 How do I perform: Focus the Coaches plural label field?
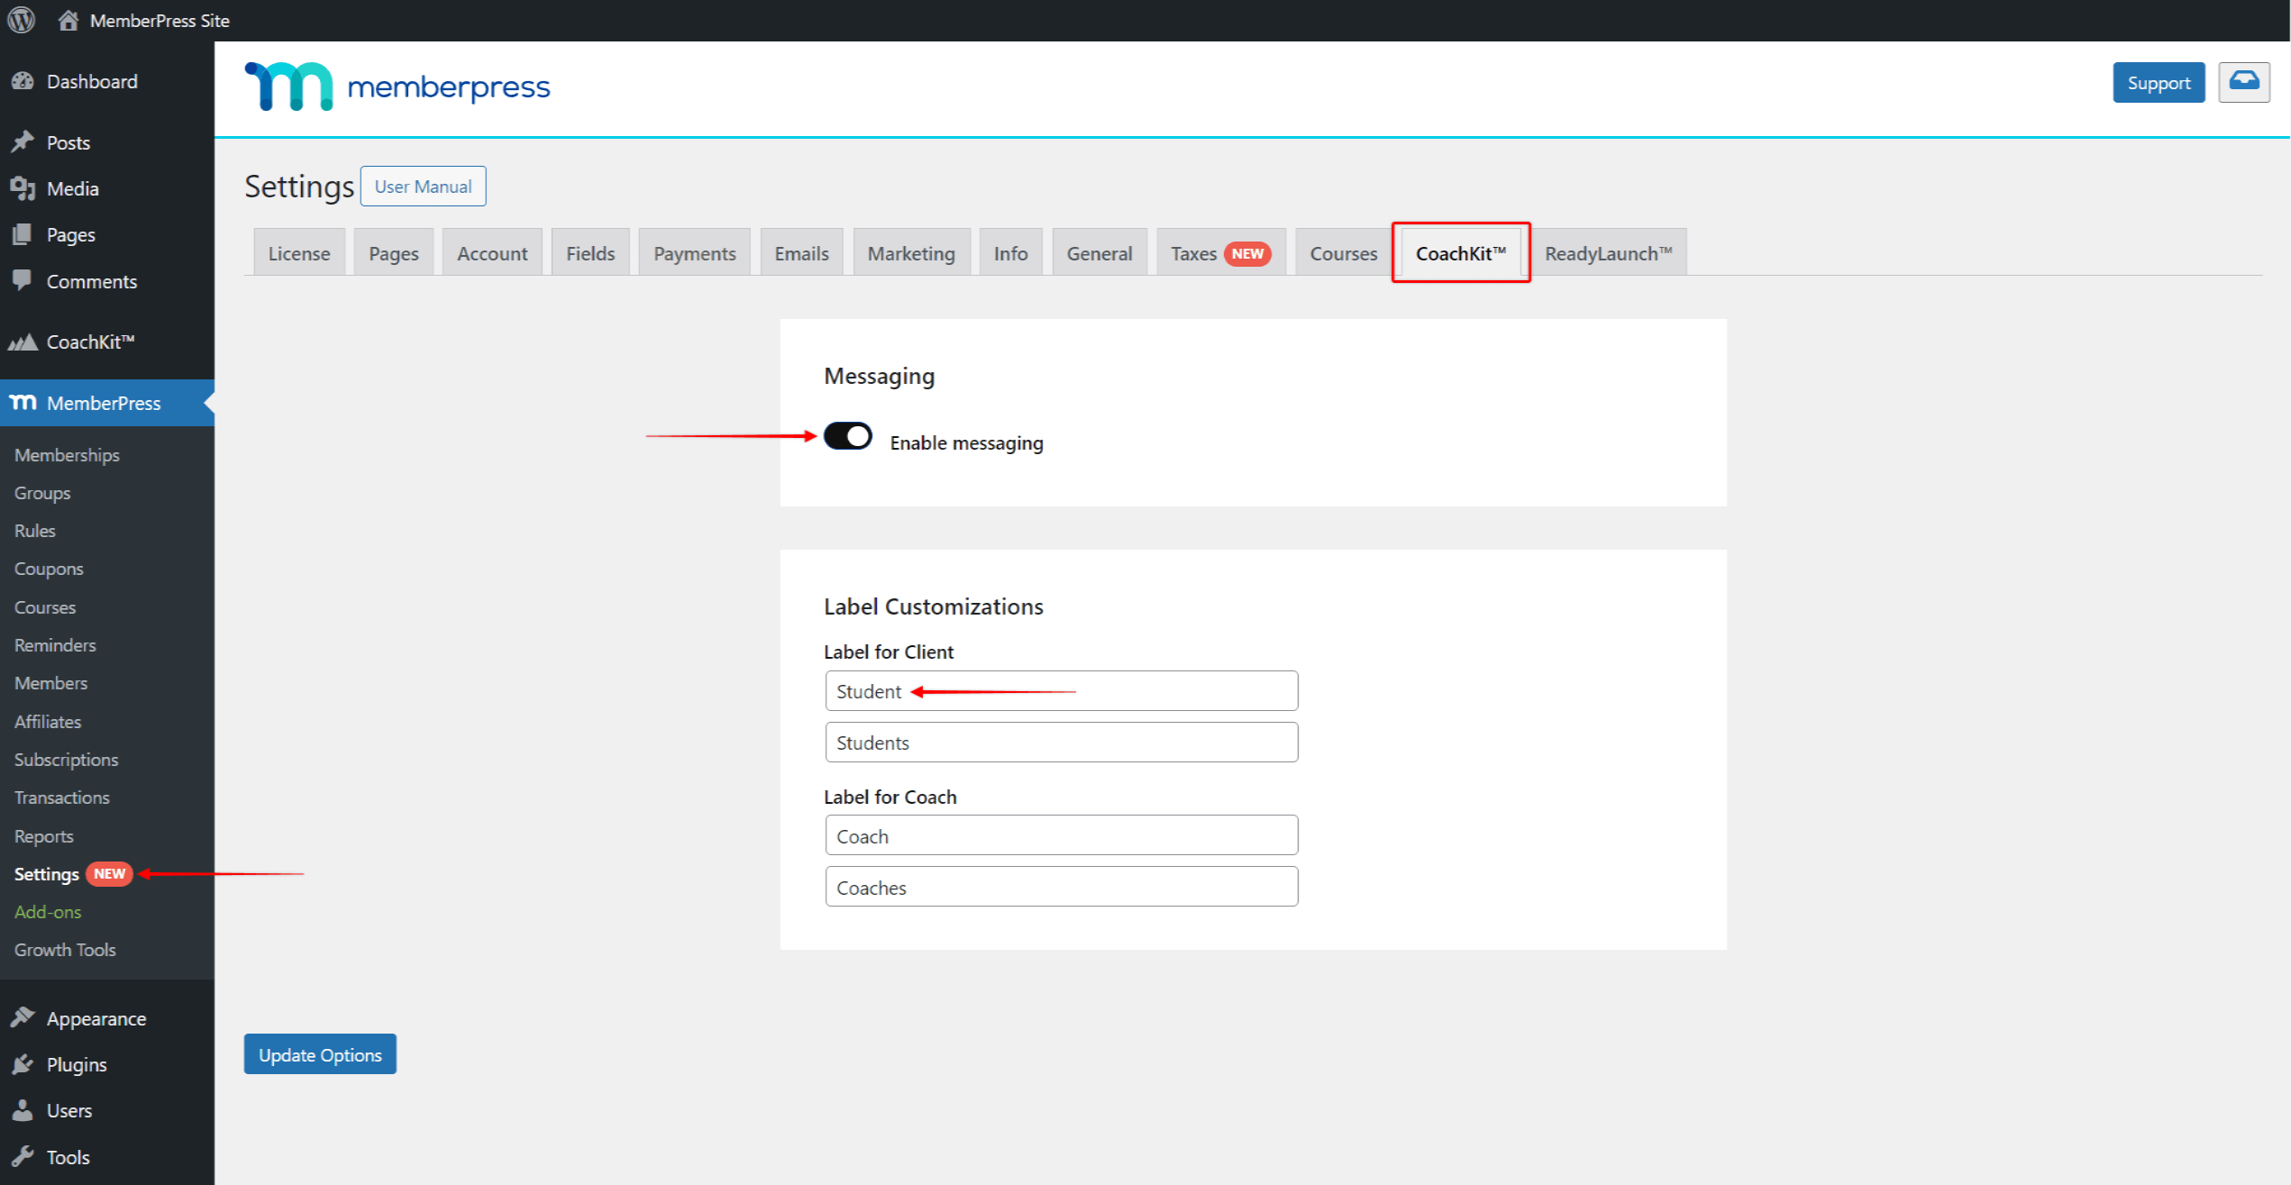(x=1061, y=887)
